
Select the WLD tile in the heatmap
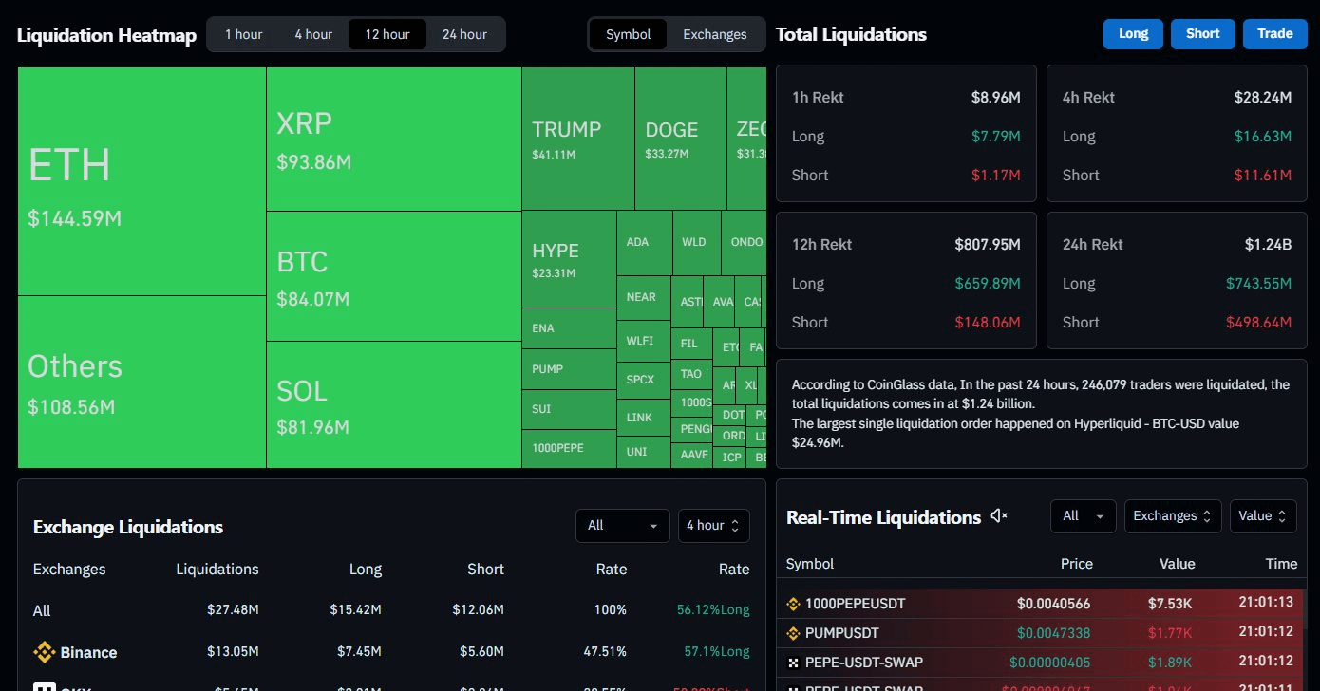coord(697,243)
